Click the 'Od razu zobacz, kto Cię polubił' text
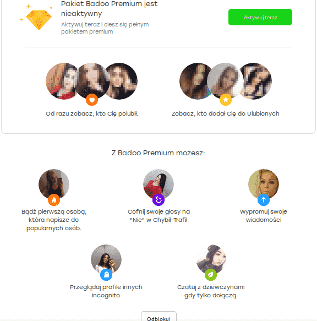The image size is (317, 321). [92, 114]
